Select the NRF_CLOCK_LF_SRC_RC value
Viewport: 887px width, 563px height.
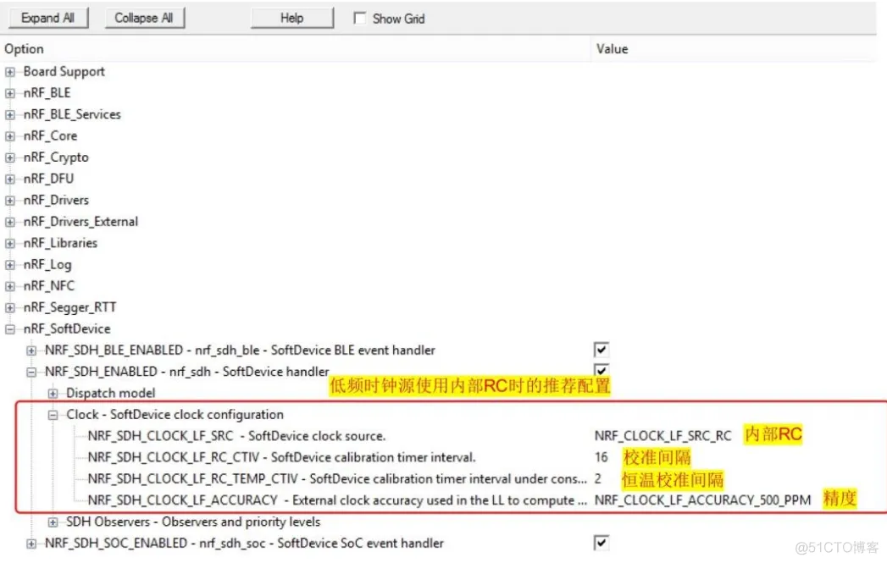coord(663,436)
